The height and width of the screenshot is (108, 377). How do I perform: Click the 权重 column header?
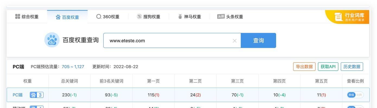coord(27,81)
